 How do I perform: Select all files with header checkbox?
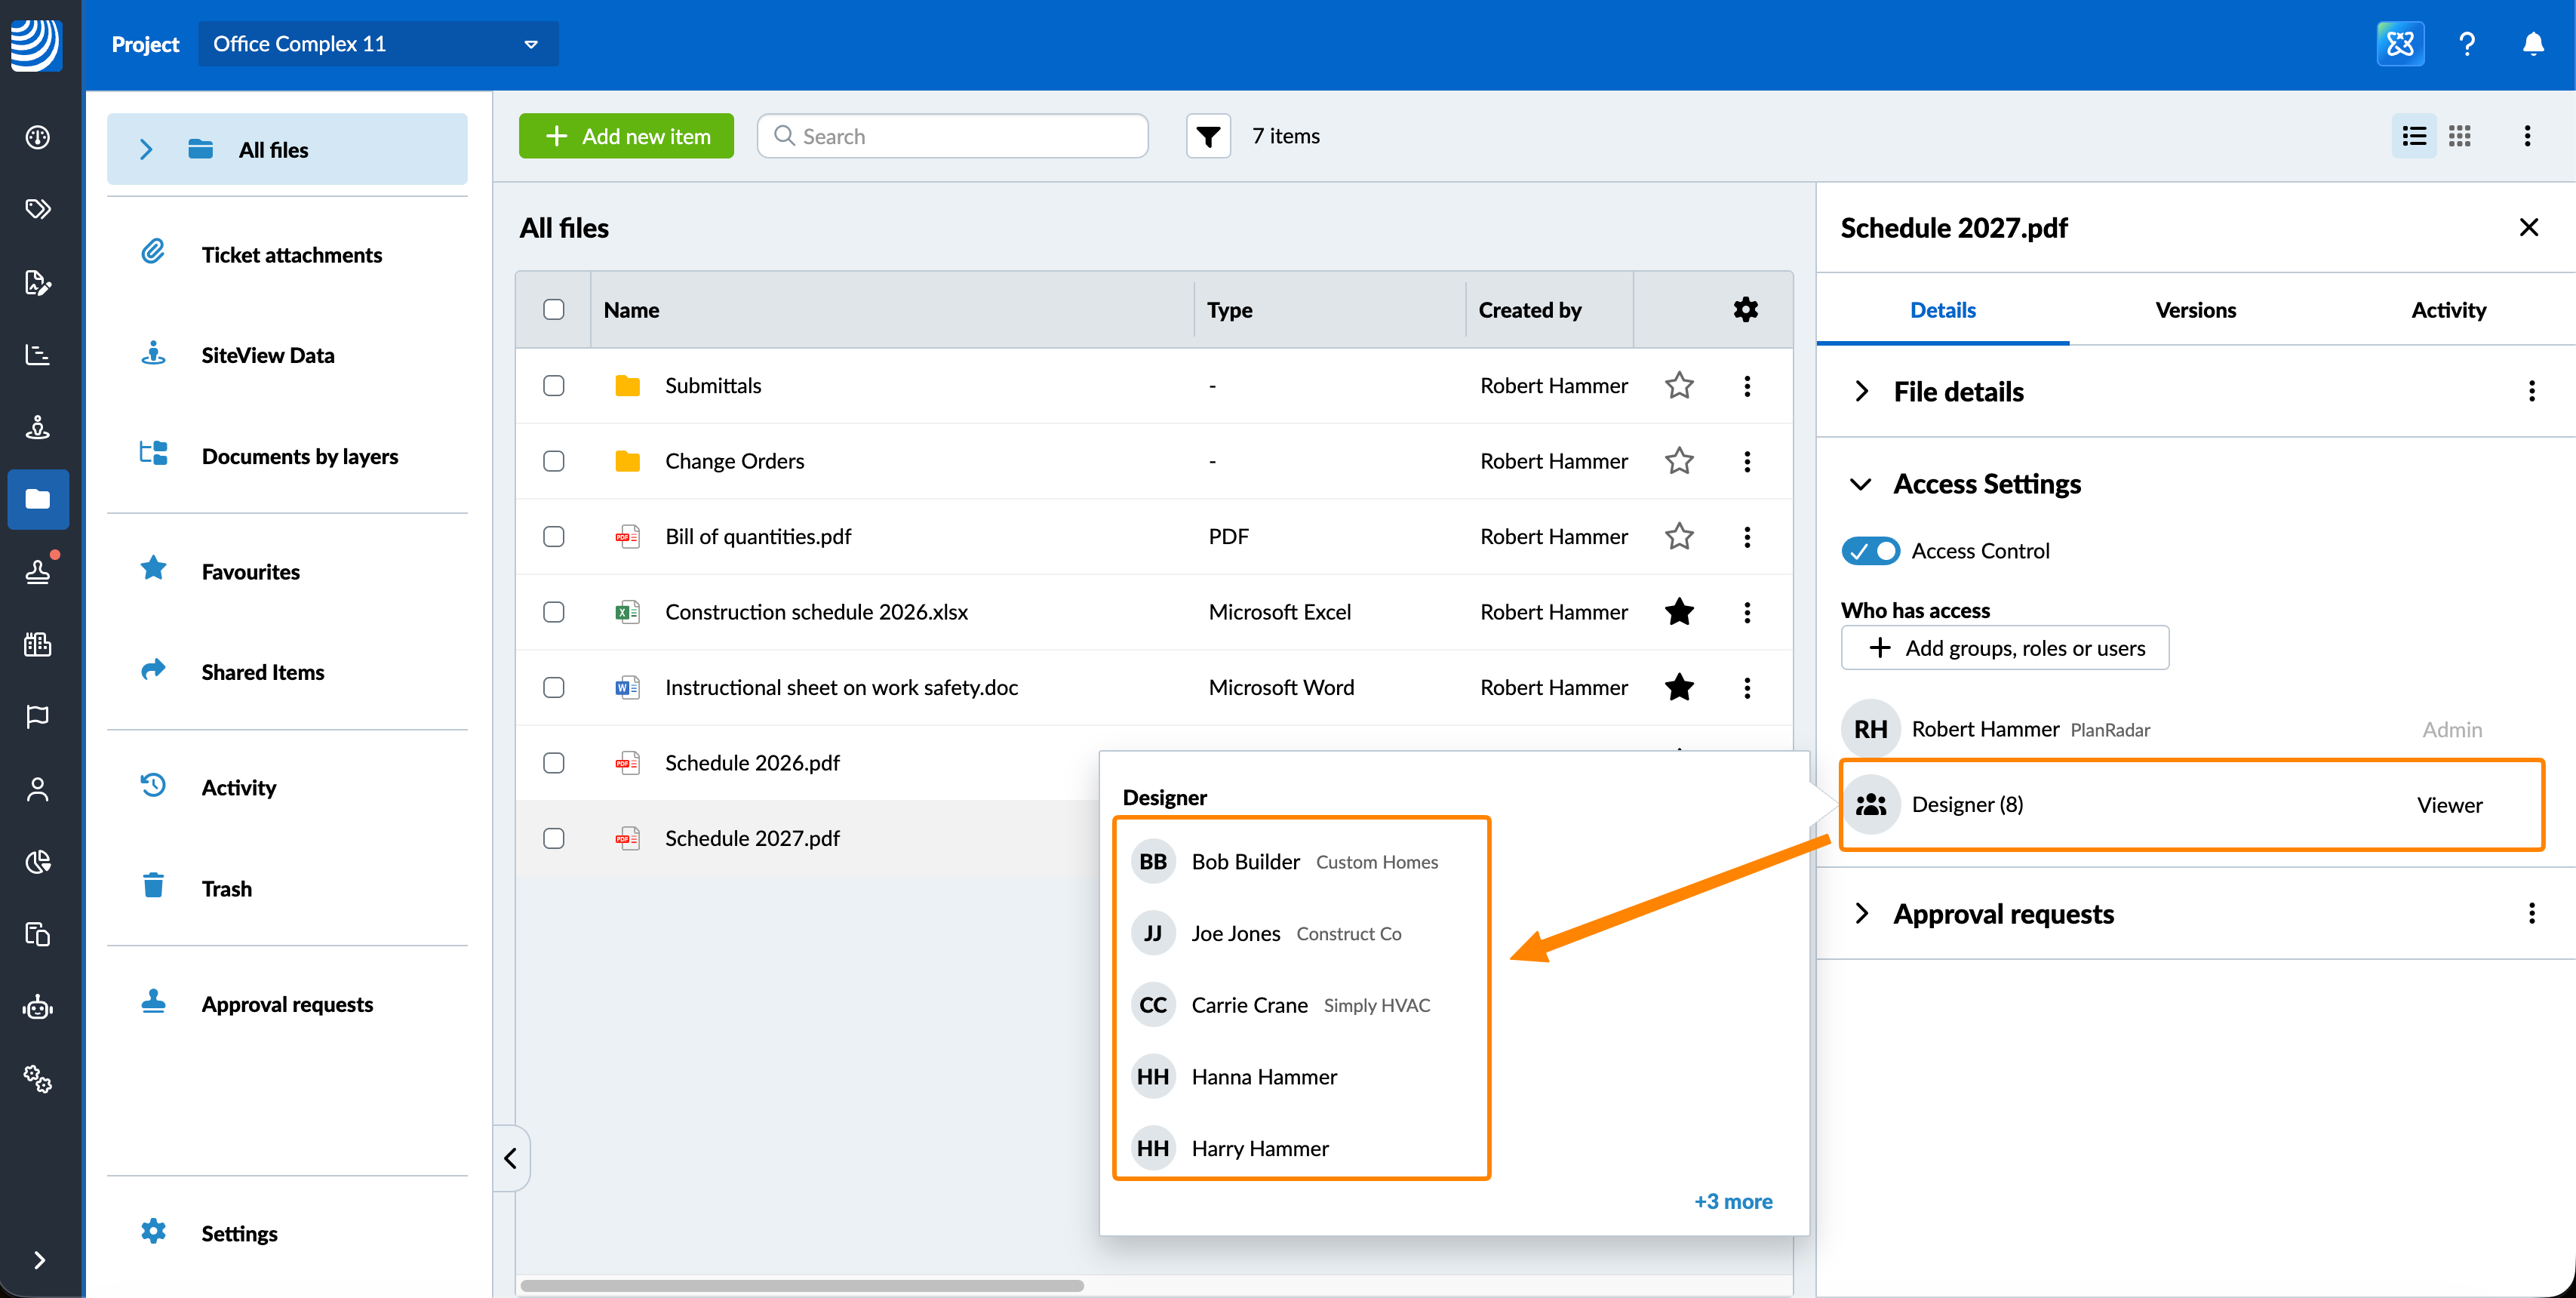[554, 310]
